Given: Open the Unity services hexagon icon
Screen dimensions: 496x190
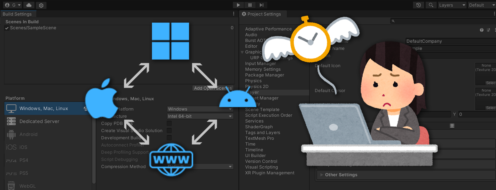Looking at the screenshot, I should (41, 5).
